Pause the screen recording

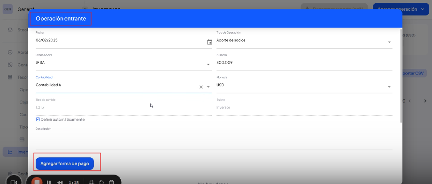pos(49,182)
